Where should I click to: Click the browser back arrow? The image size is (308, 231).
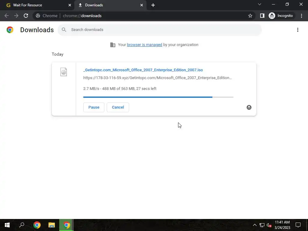(7, 16)
